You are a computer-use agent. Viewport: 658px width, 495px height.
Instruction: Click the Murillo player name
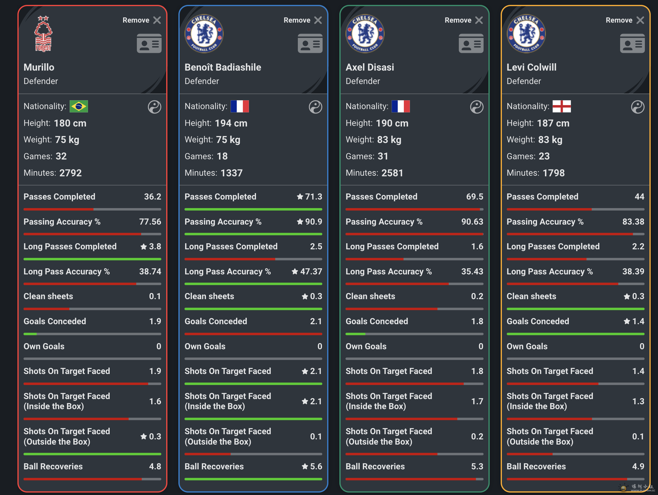pos(39,67)
